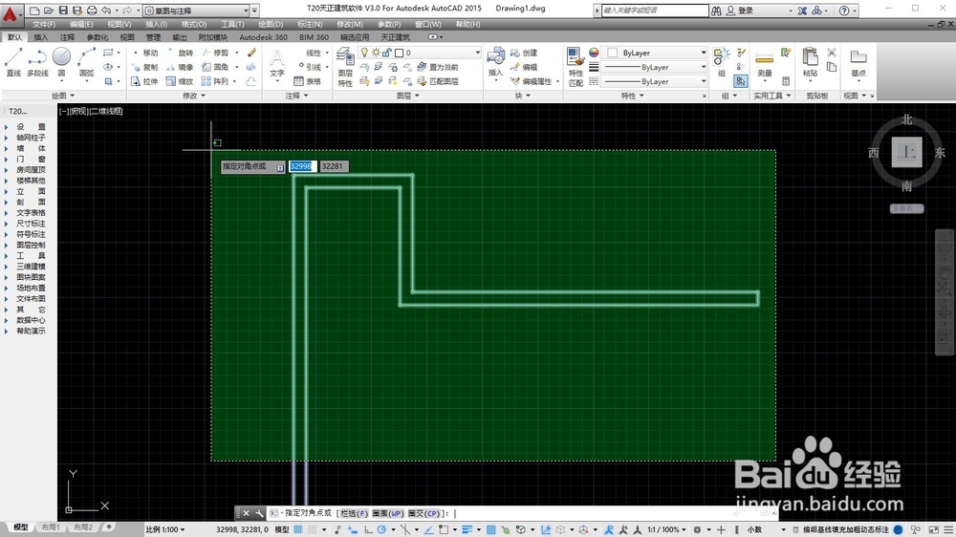Screen dimensions: 956x537
Task: Expand the 绘图 panel
Action: point(62,96)
